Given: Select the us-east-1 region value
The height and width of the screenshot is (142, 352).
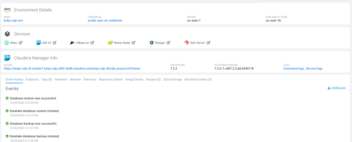Looking at the screenshot, I should point(194,20).
